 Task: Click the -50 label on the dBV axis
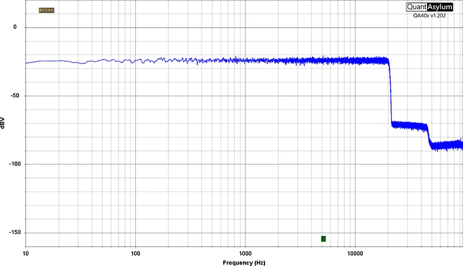[14, 95]
